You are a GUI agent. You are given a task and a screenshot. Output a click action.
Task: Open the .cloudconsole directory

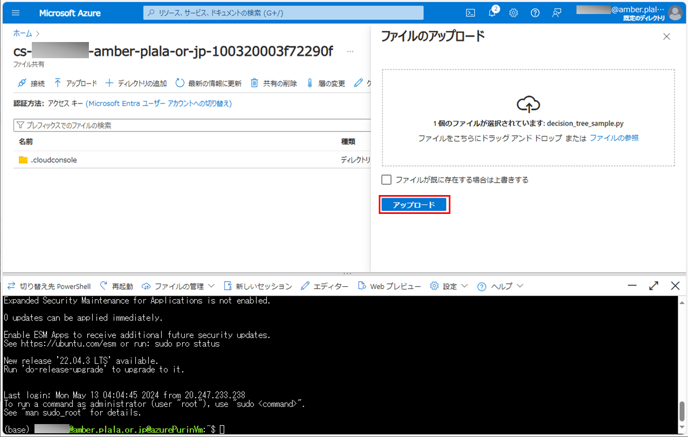(53, 160)
